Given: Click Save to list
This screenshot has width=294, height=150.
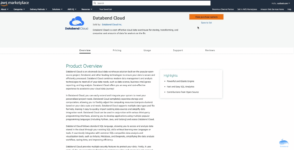Looking at the screenshot, I should coord(206,22).
